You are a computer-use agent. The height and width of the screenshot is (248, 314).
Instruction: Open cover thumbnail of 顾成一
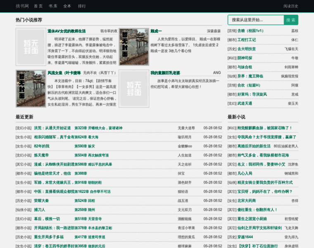[x=134, y=47]
